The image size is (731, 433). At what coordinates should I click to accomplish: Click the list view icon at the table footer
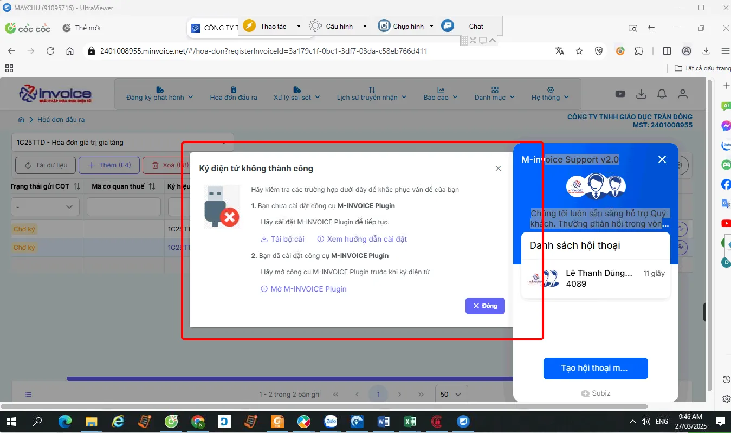[x=28, y=395]
